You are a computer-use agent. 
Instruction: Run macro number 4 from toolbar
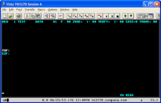coord(86,16)
